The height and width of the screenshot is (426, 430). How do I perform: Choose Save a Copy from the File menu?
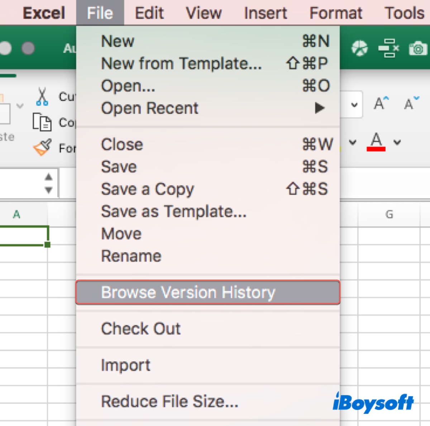pos(148,189)
